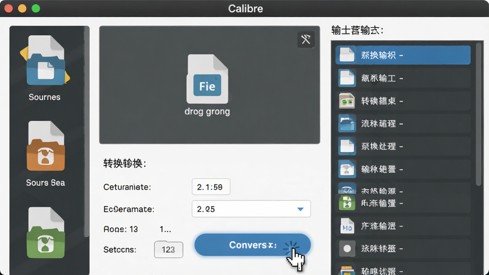This screenshot has height=275, width=489.
Task: Open the green folder icon in sidebar
Action: pyautogui.click(x=46, y=233)
